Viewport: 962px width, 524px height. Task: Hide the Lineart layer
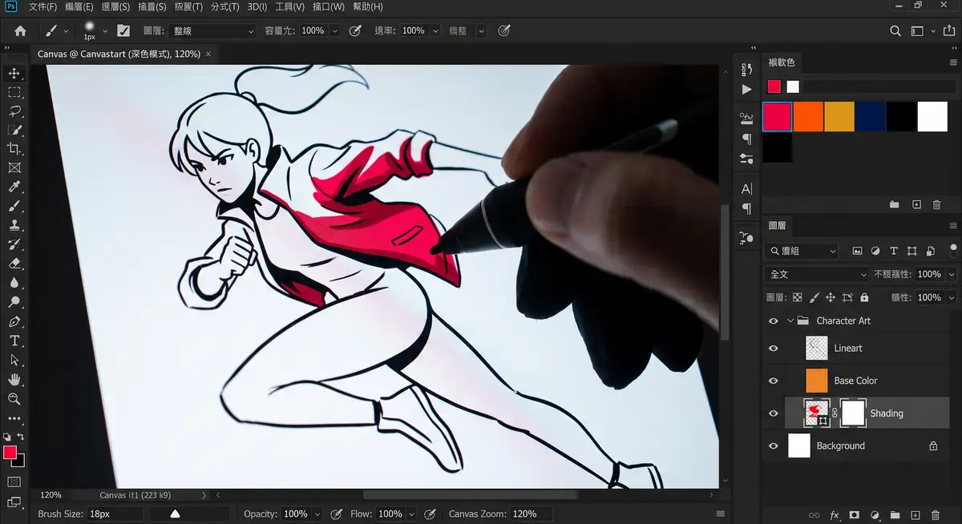774,349
